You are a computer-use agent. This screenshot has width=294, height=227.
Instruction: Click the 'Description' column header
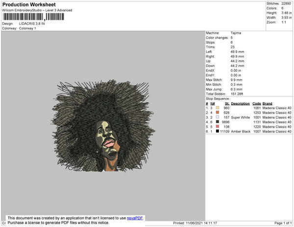point(241,104)
